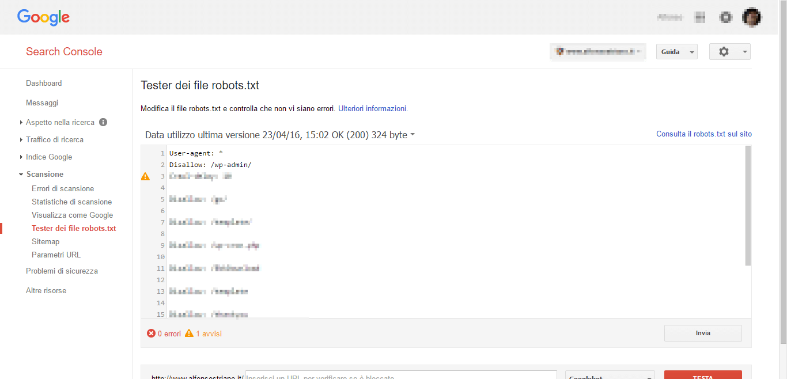Open Parametri URL
Image resolution: width=787 pixels, height=379 pixels.
pos(56,255)
